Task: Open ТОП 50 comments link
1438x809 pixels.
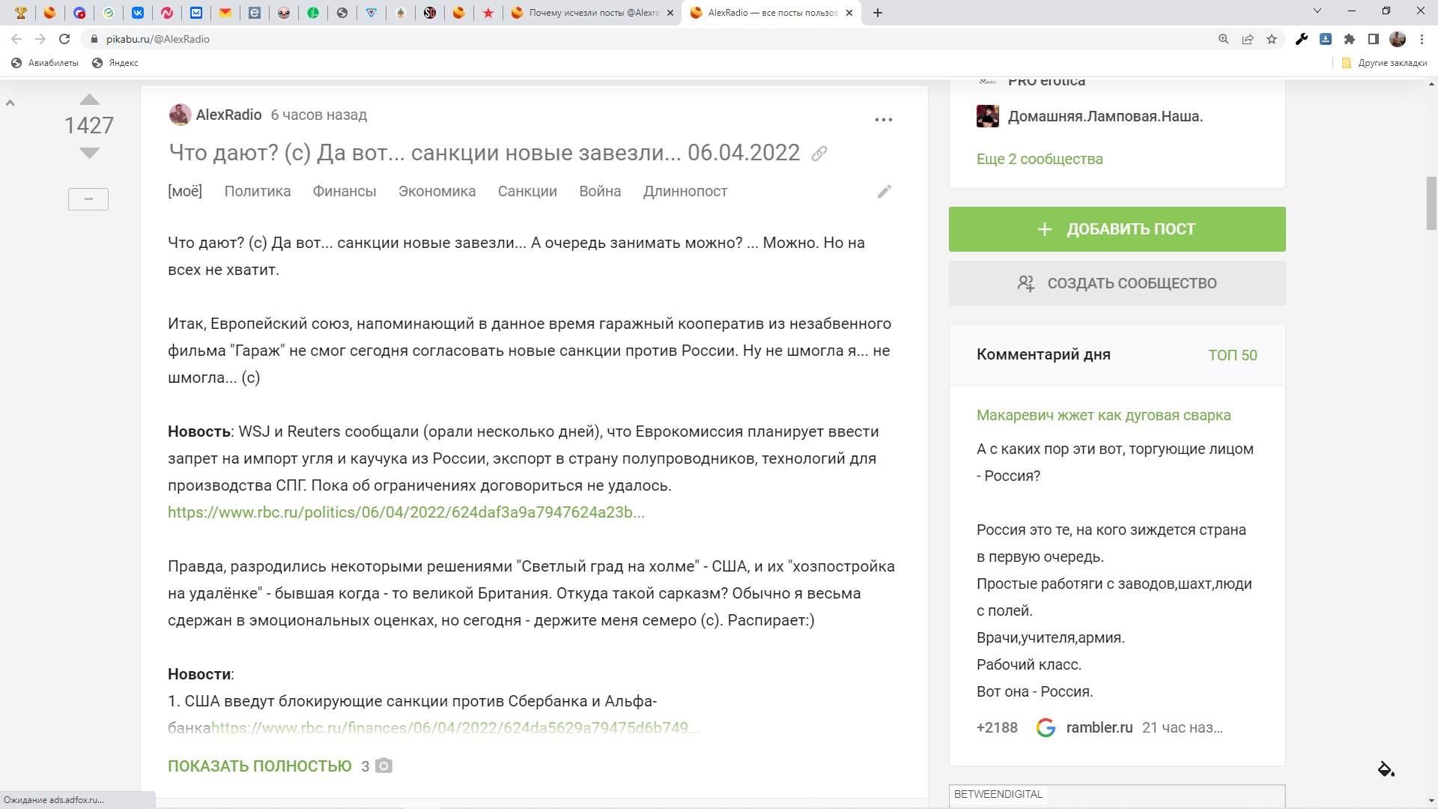Action: pyautogui.click(x=1232, y=355)
